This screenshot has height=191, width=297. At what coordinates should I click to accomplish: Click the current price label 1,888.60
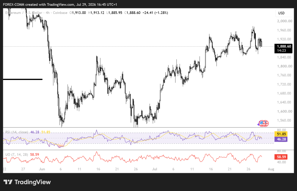click(284, 46)
